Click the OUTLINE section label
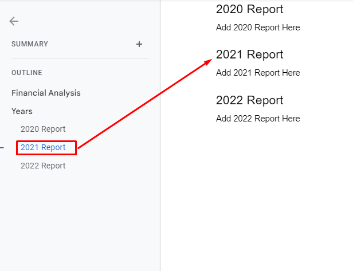This screenshot has height=271, width=353. pyautogui.click(x=27, y=73)
